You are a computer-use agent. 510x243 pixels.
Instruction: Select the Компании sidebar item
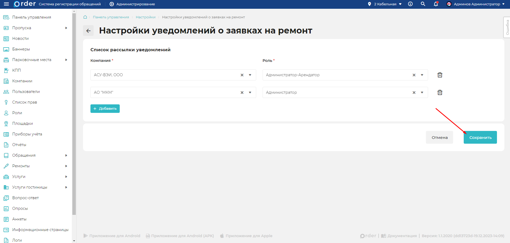coord(22,81)
